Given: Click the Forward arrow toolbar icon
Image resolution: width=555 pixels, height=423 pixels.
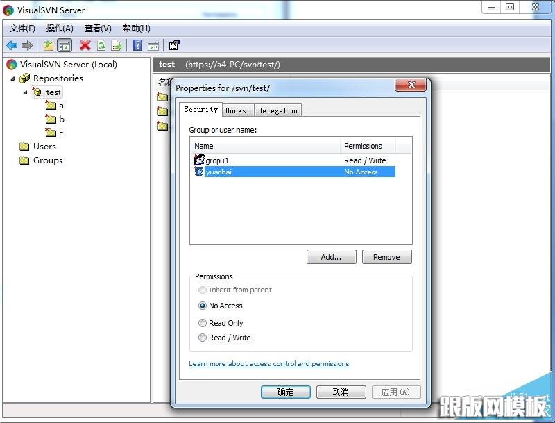Looking at the screenshot, I should (x=27, y=45).
